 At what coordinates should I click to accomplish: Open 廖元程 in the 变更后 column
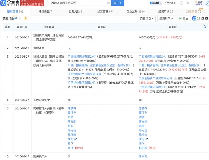pyautogui.click(x=143, y=130)
